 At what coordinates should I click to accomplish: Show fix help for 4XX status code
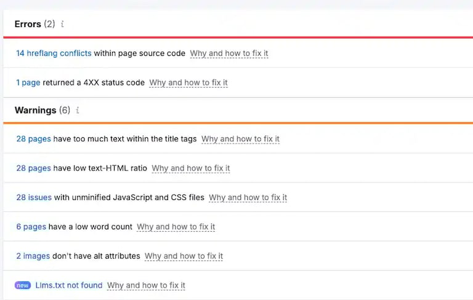(x=188, y=83)
